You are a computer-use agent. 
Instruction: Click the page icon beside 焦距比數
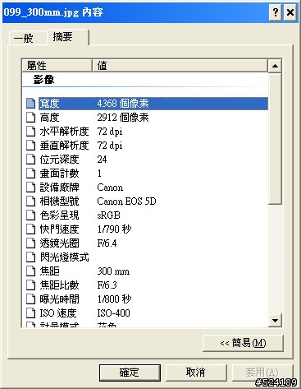click(x=31, y=285)
